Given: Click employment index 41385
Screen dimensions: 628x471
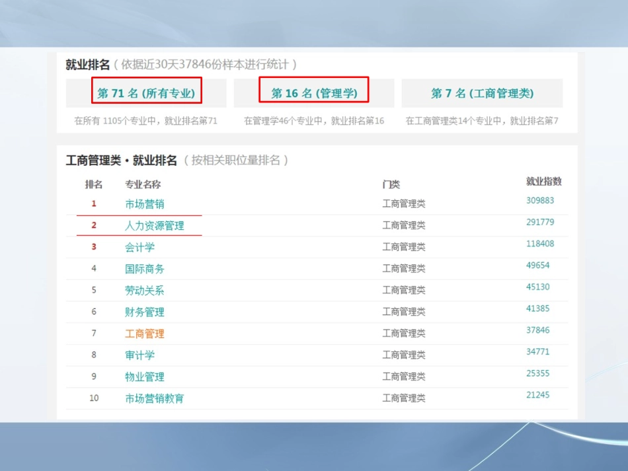Looking at the screenshot, I should (x=537, y=308).
